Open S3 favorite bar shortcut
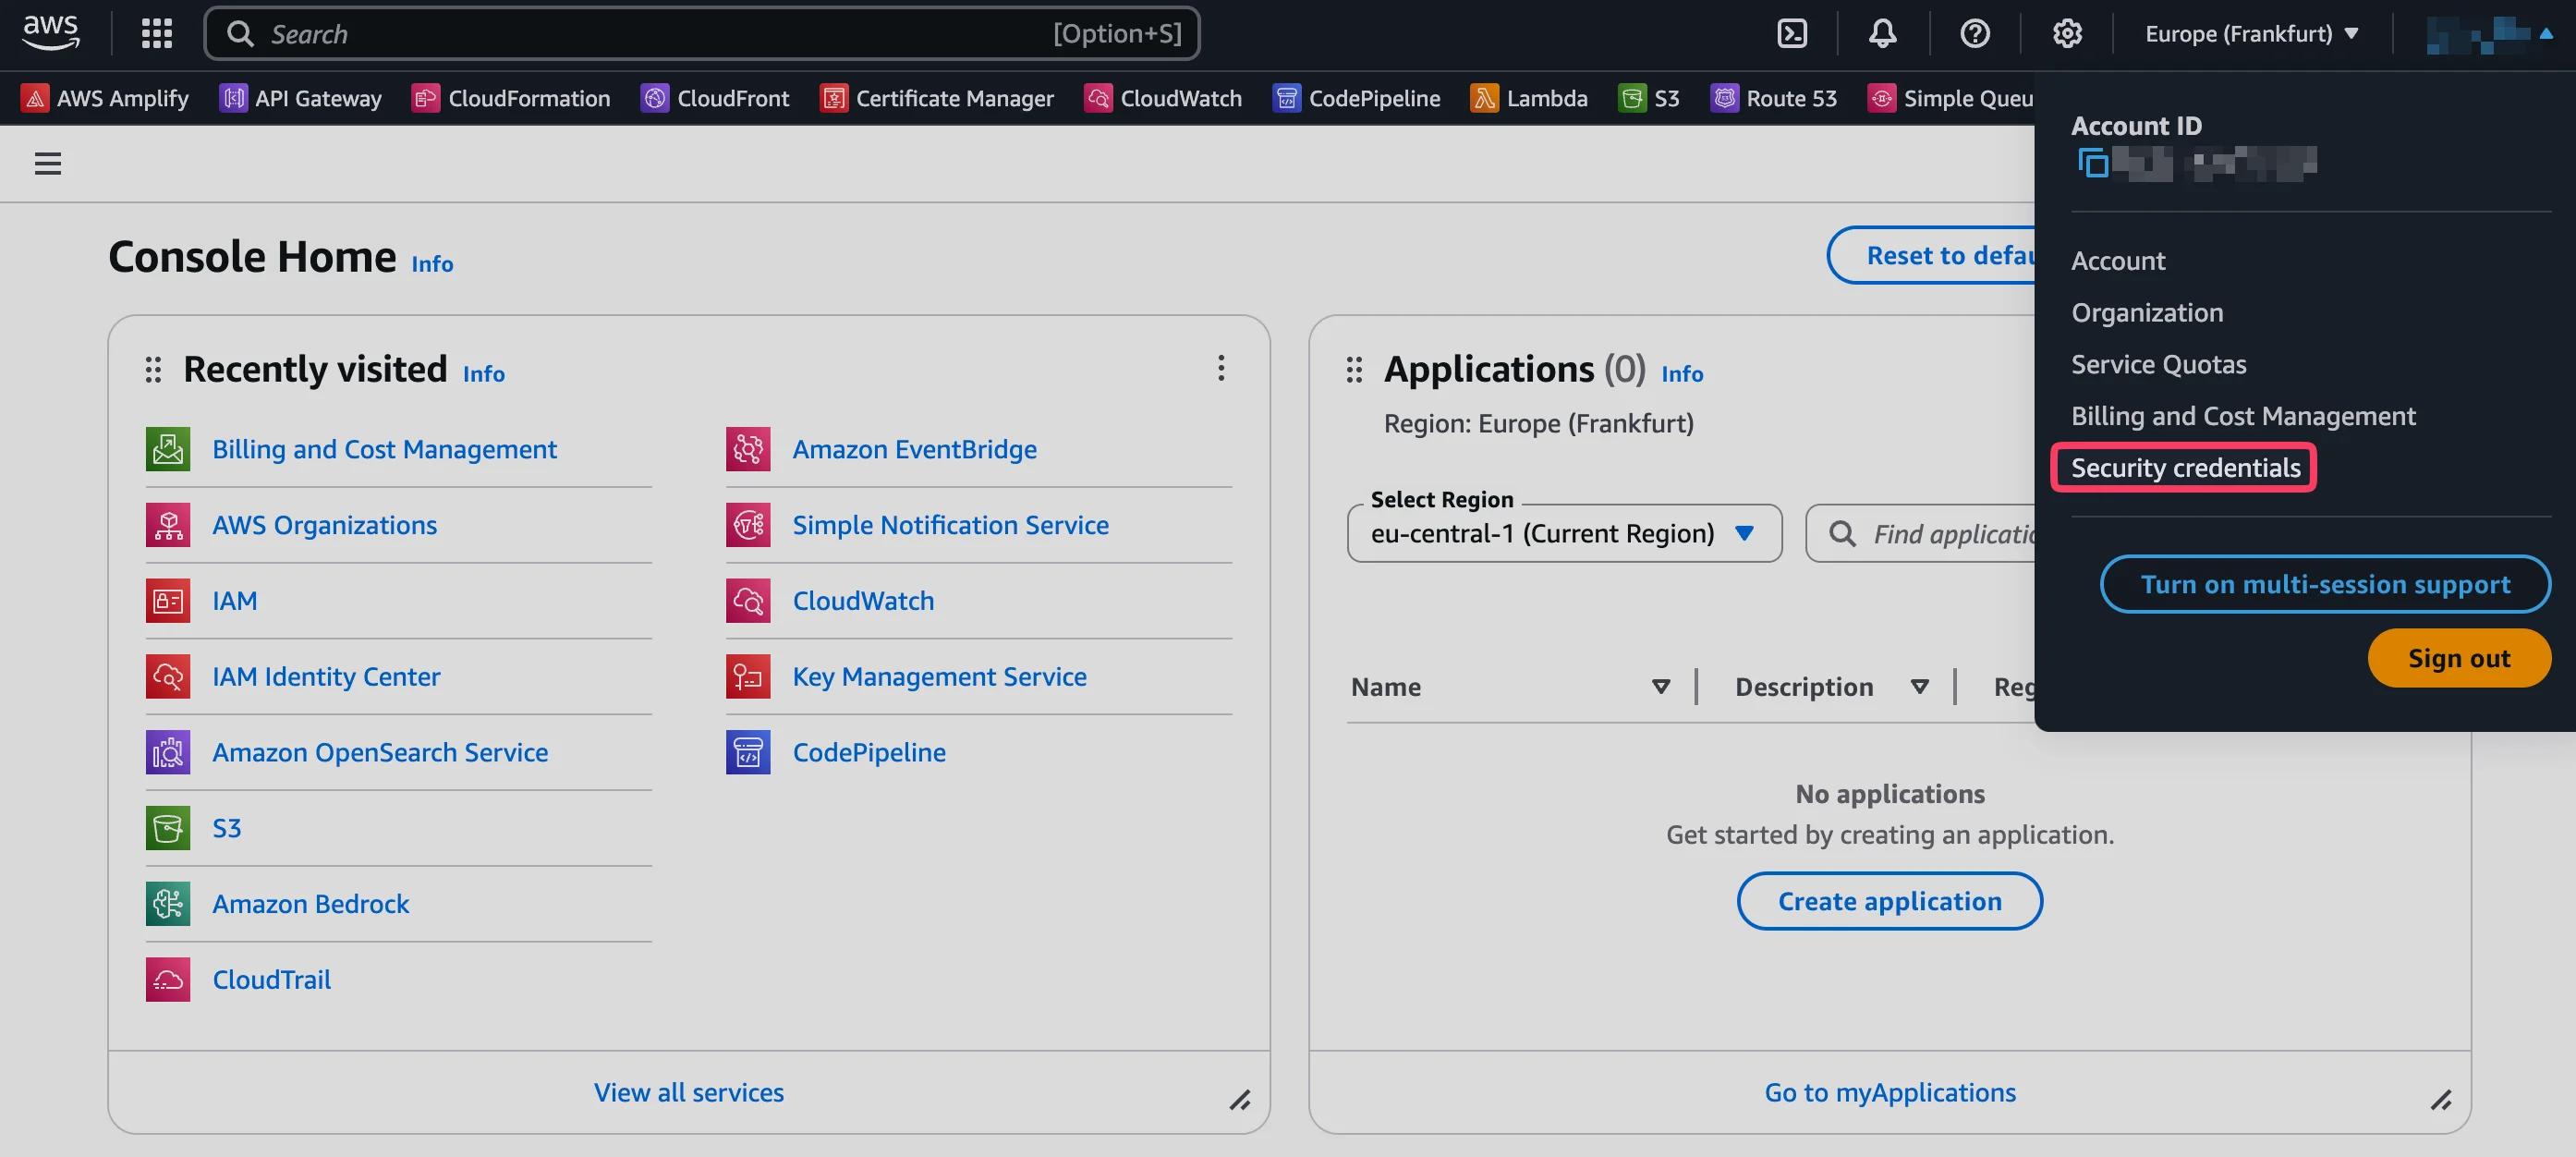This screenshot has height=1157, width=2576. pyautogui.click(x=1649, y=98)
